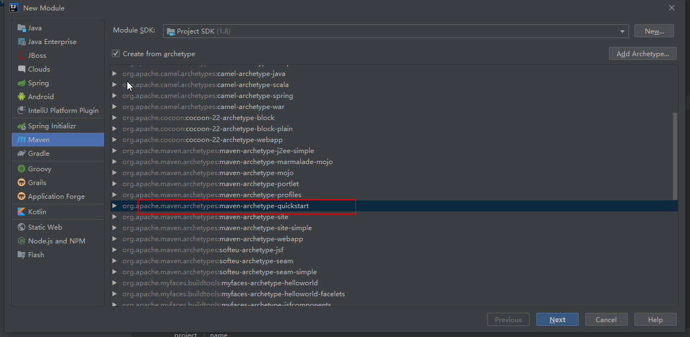Select the Spring leaf icon
The height and width of the screenshot is (337, 690).
(21, 83)
